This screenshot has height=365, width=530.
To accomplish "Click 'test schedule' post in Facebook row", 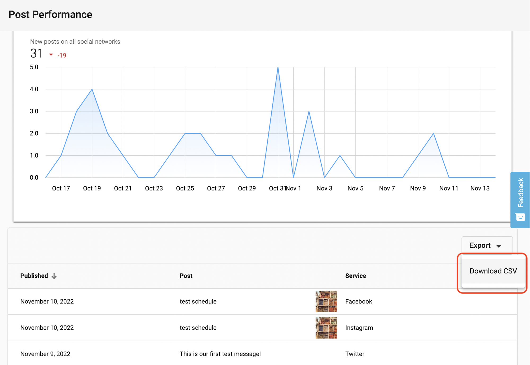I will (198, 301).
